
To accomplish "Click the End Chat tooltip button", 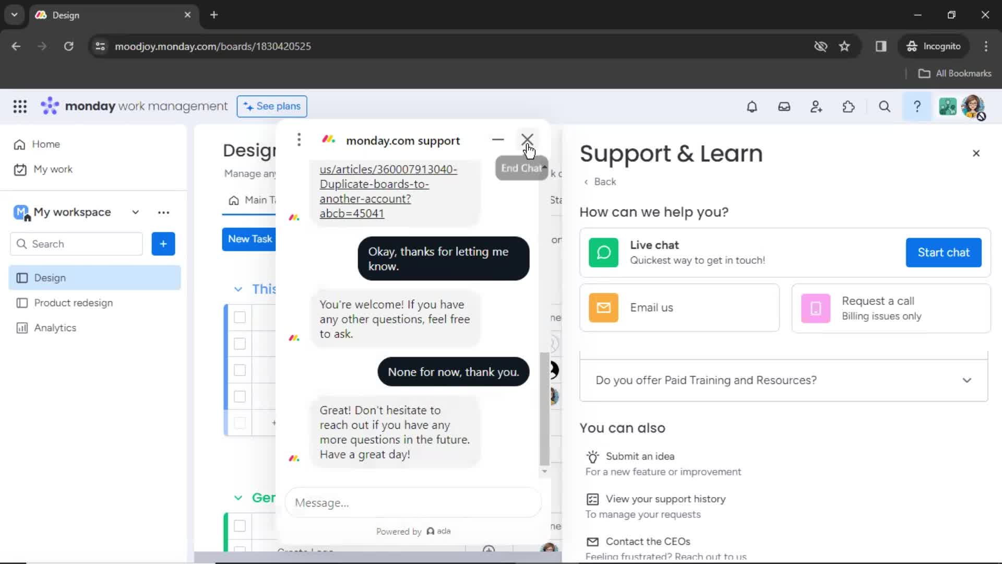I will [521, 168].
